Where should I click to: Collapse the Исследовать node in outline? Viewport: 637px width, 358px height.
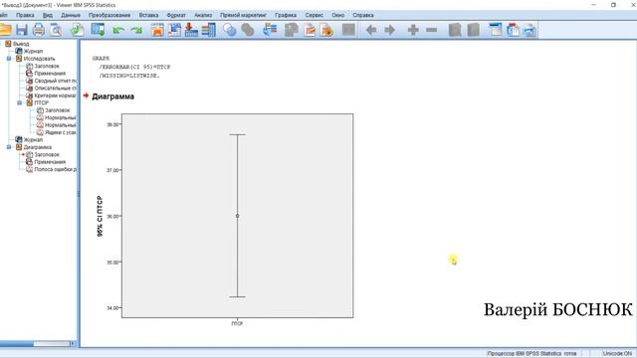click(9, 59)
